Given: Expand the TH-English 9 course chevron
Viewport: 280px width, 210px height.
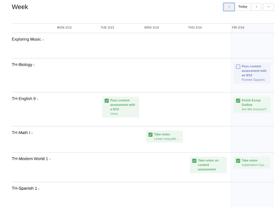Looking at the screenshot, I should click(38, 99).
